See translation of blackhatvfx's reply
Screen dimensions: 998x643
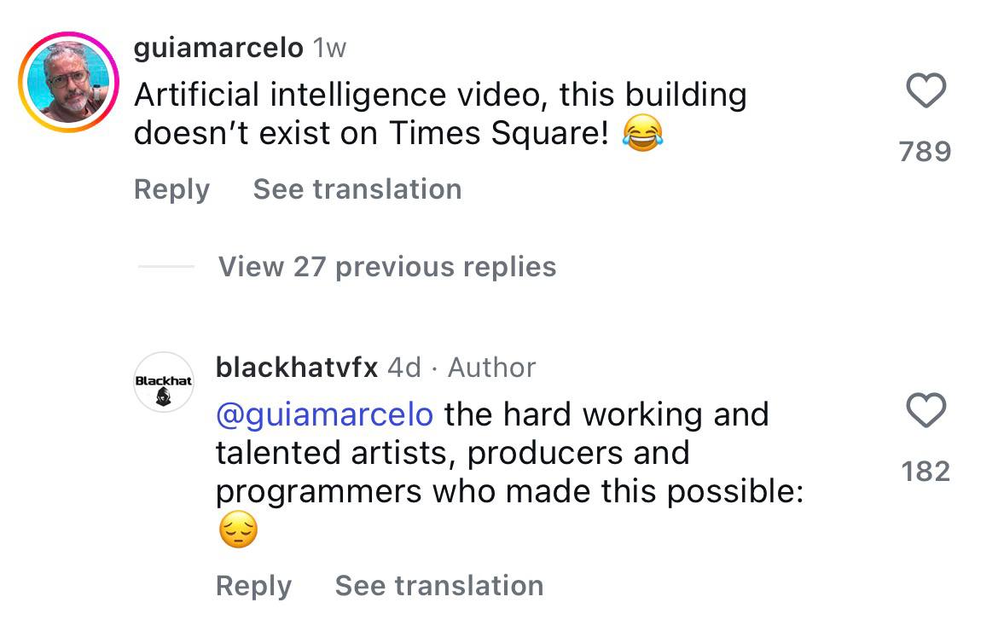439,586
